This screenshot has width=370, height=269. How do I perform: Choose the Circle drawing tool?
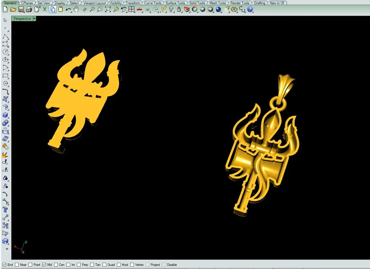click(x=5, y=52)
